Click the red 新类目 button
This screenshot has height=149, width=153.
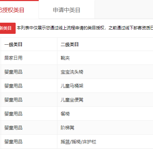pyautogui.click(x=8, y=28)
